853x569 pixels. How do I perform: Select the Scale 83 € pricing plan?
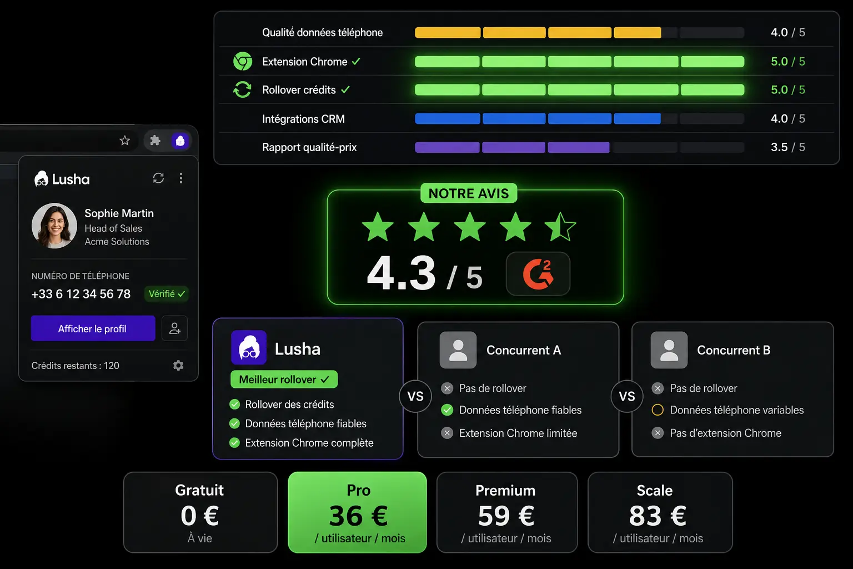[x=660, y=512]
